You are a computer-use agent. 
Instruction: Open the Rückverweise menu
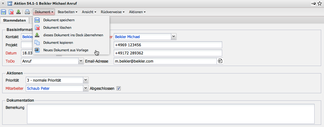(x=113, y=12)
